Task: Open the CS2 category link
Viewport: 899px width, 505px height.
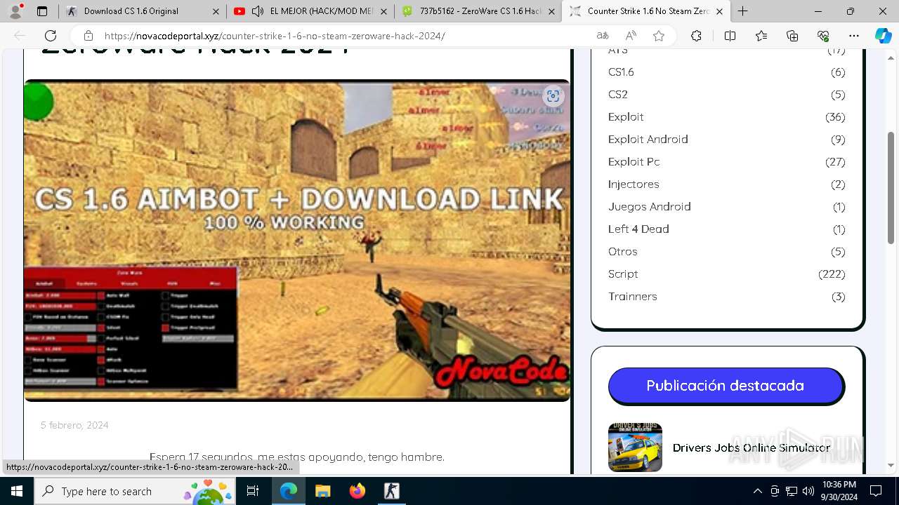Action: coord(618,95)
